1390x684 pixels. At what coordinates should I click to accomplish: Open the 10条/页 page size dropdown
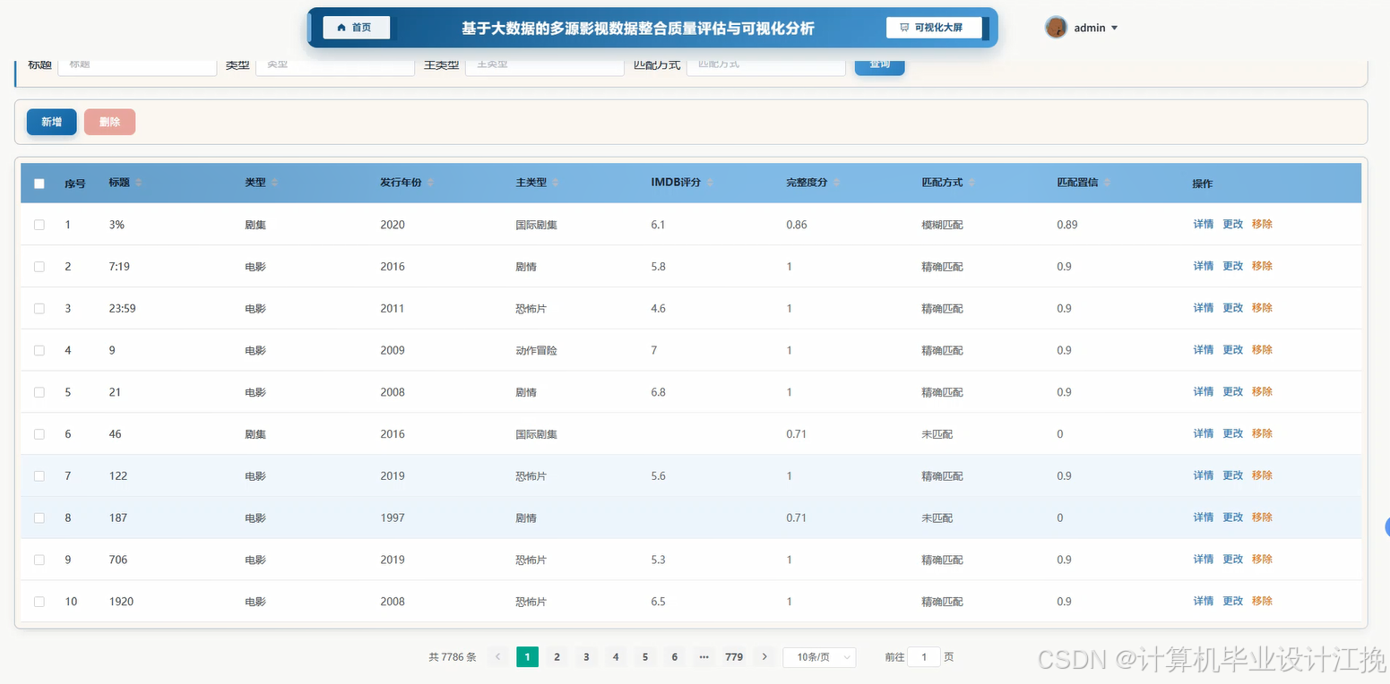[819, 657]
